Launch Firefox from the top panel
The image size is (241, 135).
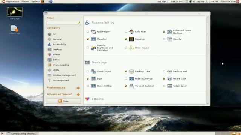43,1
